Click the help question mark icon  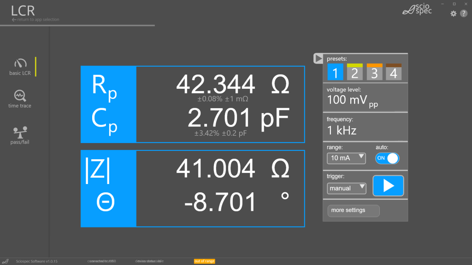click(x=463, y=14)
